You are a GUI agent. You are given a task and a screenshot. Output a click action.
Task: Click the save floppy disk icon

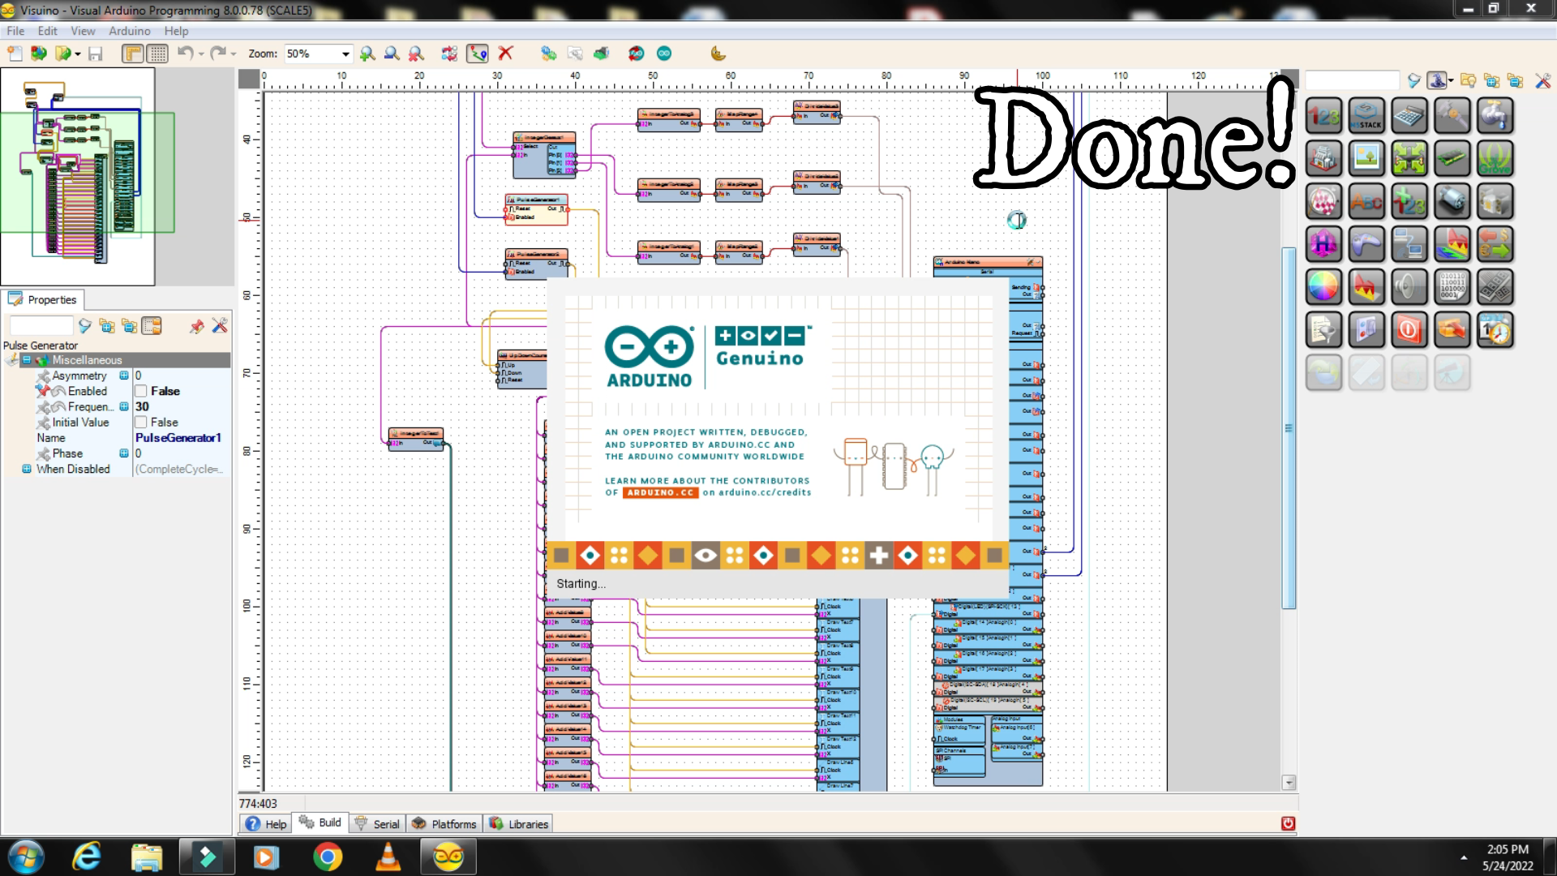(96, 54)
